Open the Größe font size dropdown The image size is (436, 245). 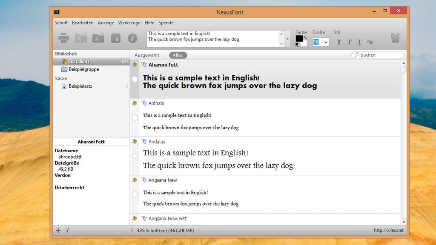[x=326, y=42]
